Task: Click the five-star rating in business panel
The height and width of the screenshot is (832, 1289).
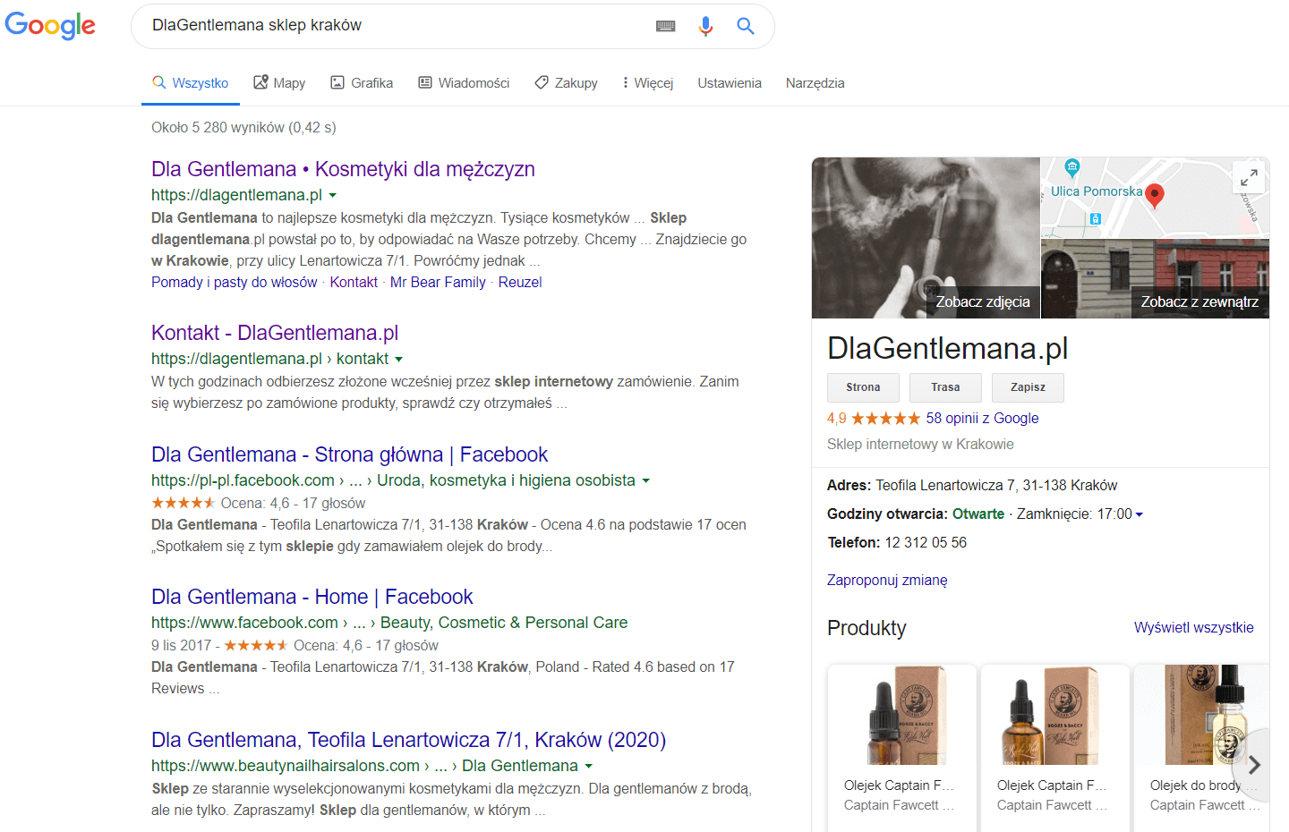Action: (x=884, y=418)
